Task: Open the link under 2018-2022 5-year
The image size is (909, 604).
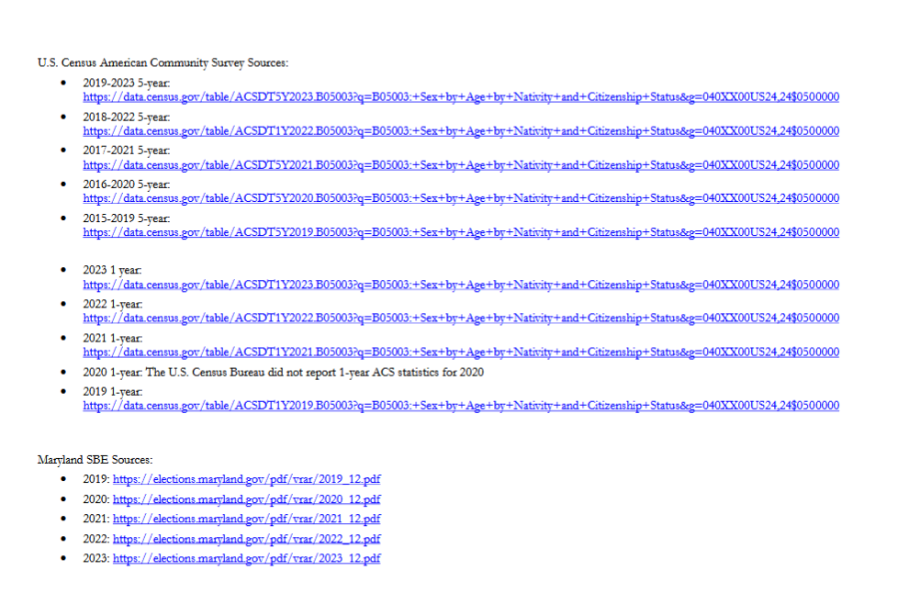Action: [461, 131]
